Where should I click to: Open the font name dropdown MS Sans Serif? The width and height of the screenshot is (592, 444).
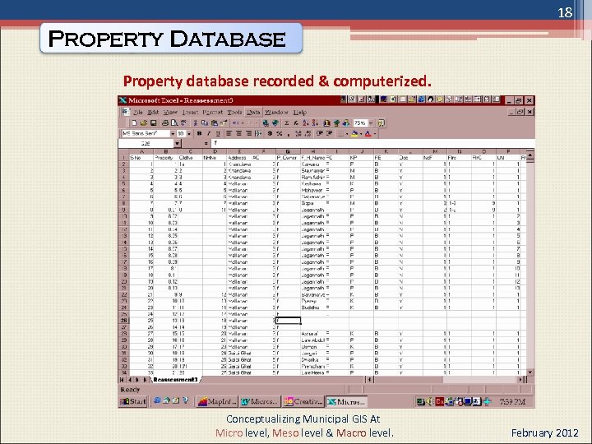click(173, 133)
